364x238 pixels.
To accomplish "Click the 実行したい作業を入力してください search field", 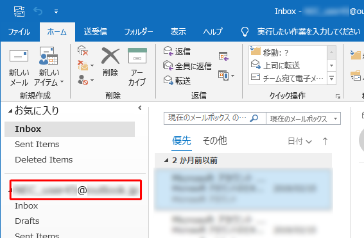I will (309, 32).
